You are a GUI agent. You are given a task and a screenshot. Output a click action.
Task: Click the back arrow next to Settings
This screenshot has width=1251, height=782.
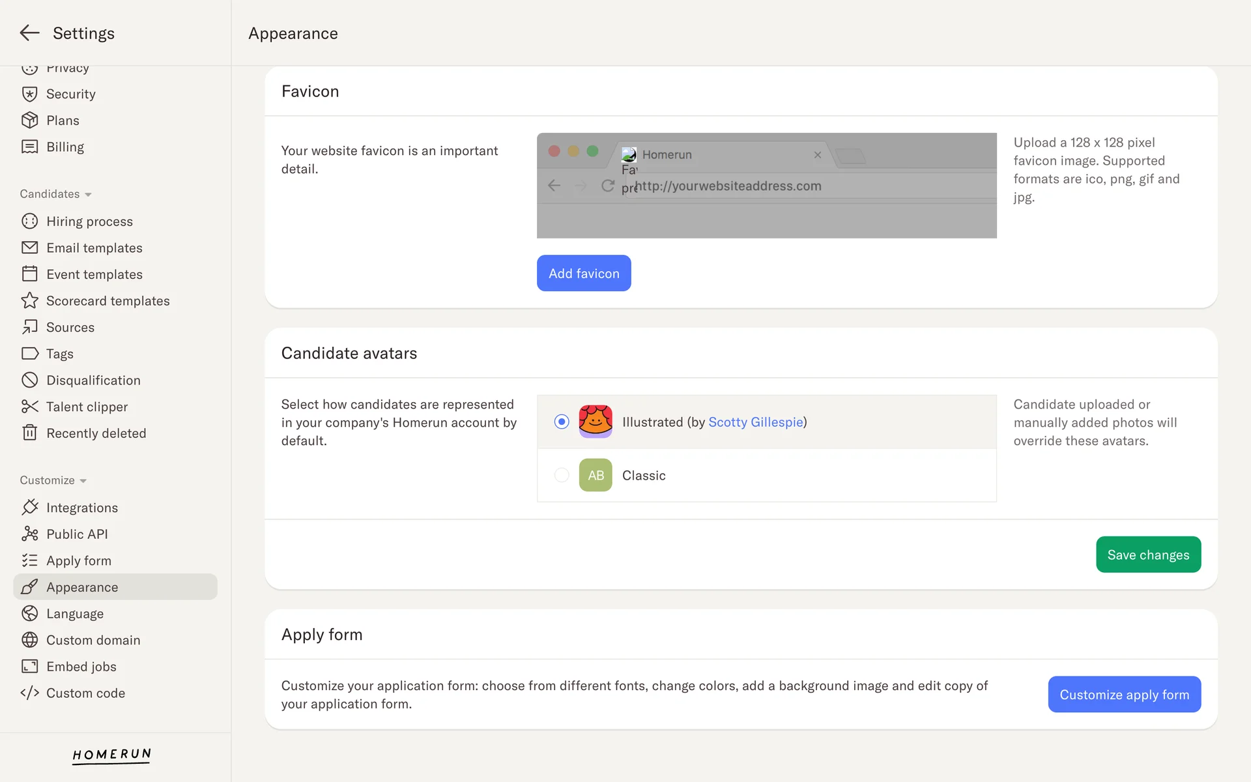(29, 33)
